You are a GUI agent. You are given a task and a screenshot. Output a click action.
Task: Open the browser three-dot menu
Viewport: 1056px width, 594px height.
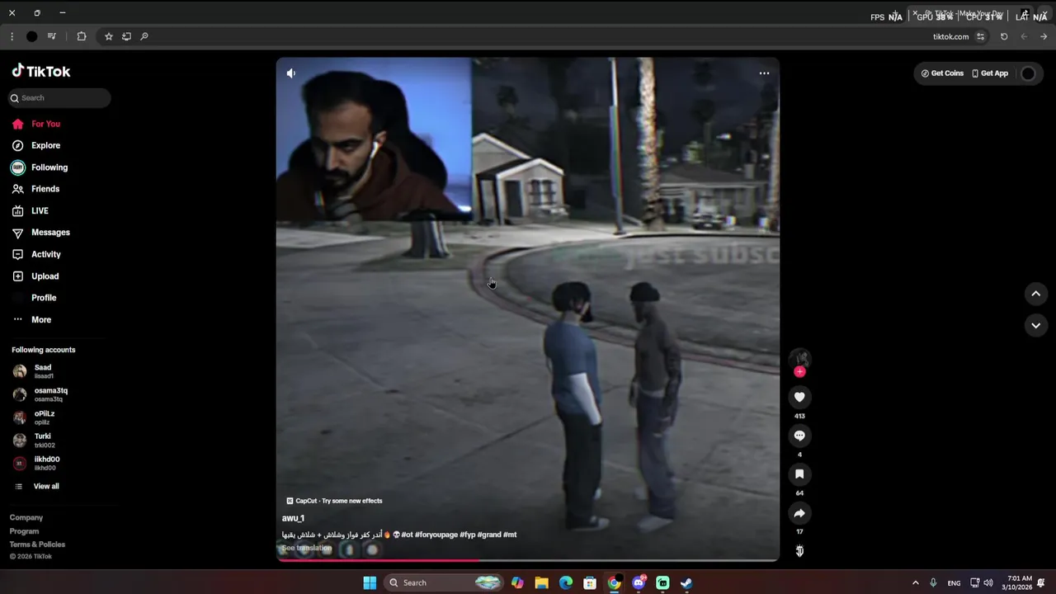click(12, 36)
